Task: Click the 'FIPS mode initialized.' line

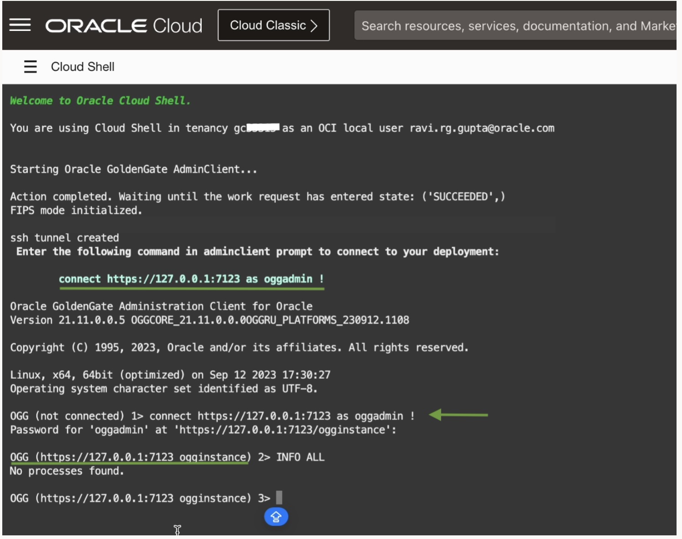Action: 76,210
